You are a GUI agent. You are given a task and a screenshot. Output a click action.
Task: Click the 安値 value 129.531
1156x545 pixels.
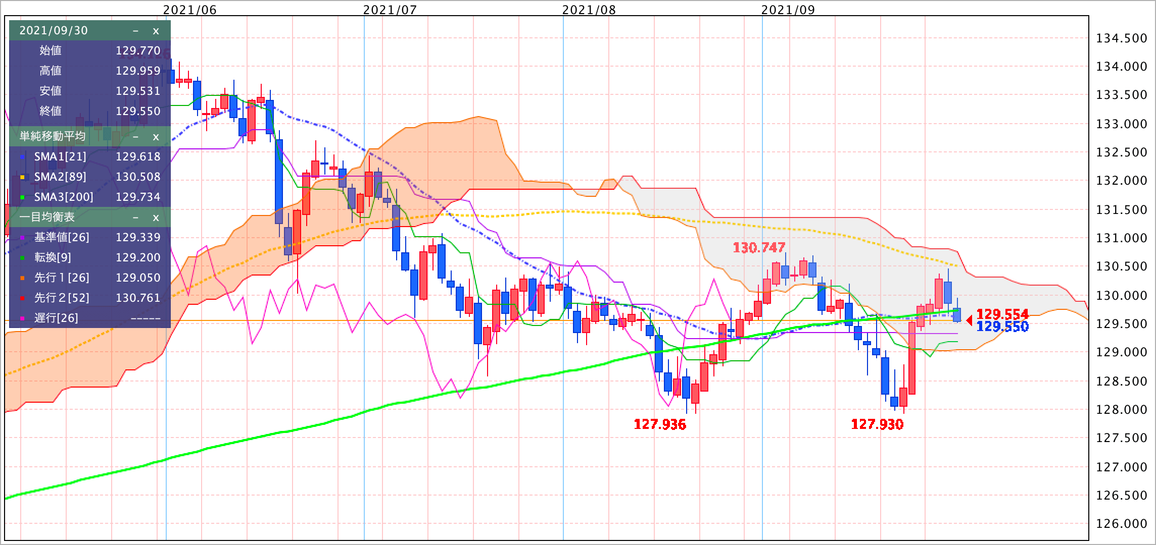(138, 91)
